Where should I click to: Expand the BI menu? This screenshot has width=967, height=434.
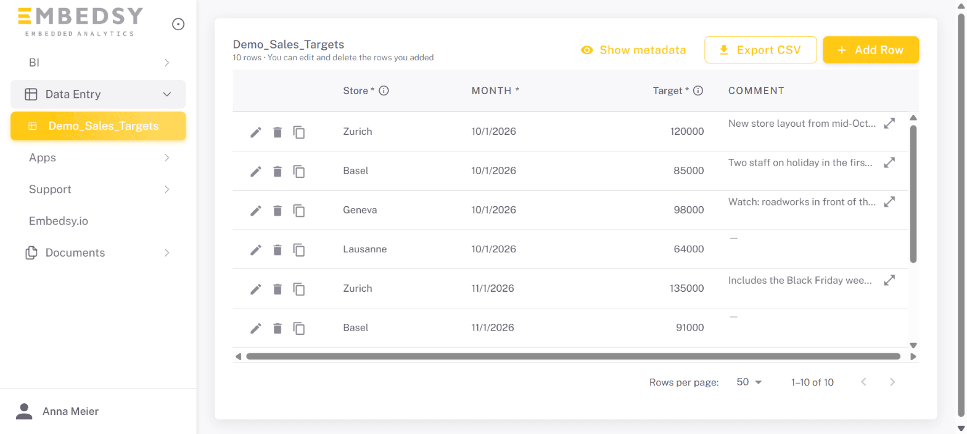pyautogui.click(x=98, y=63)
